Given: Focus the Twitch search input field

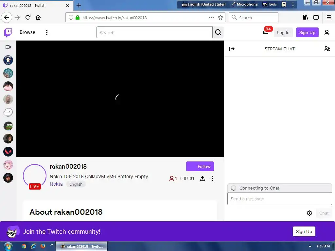Looking at the screenshot, I should (154, 32).
